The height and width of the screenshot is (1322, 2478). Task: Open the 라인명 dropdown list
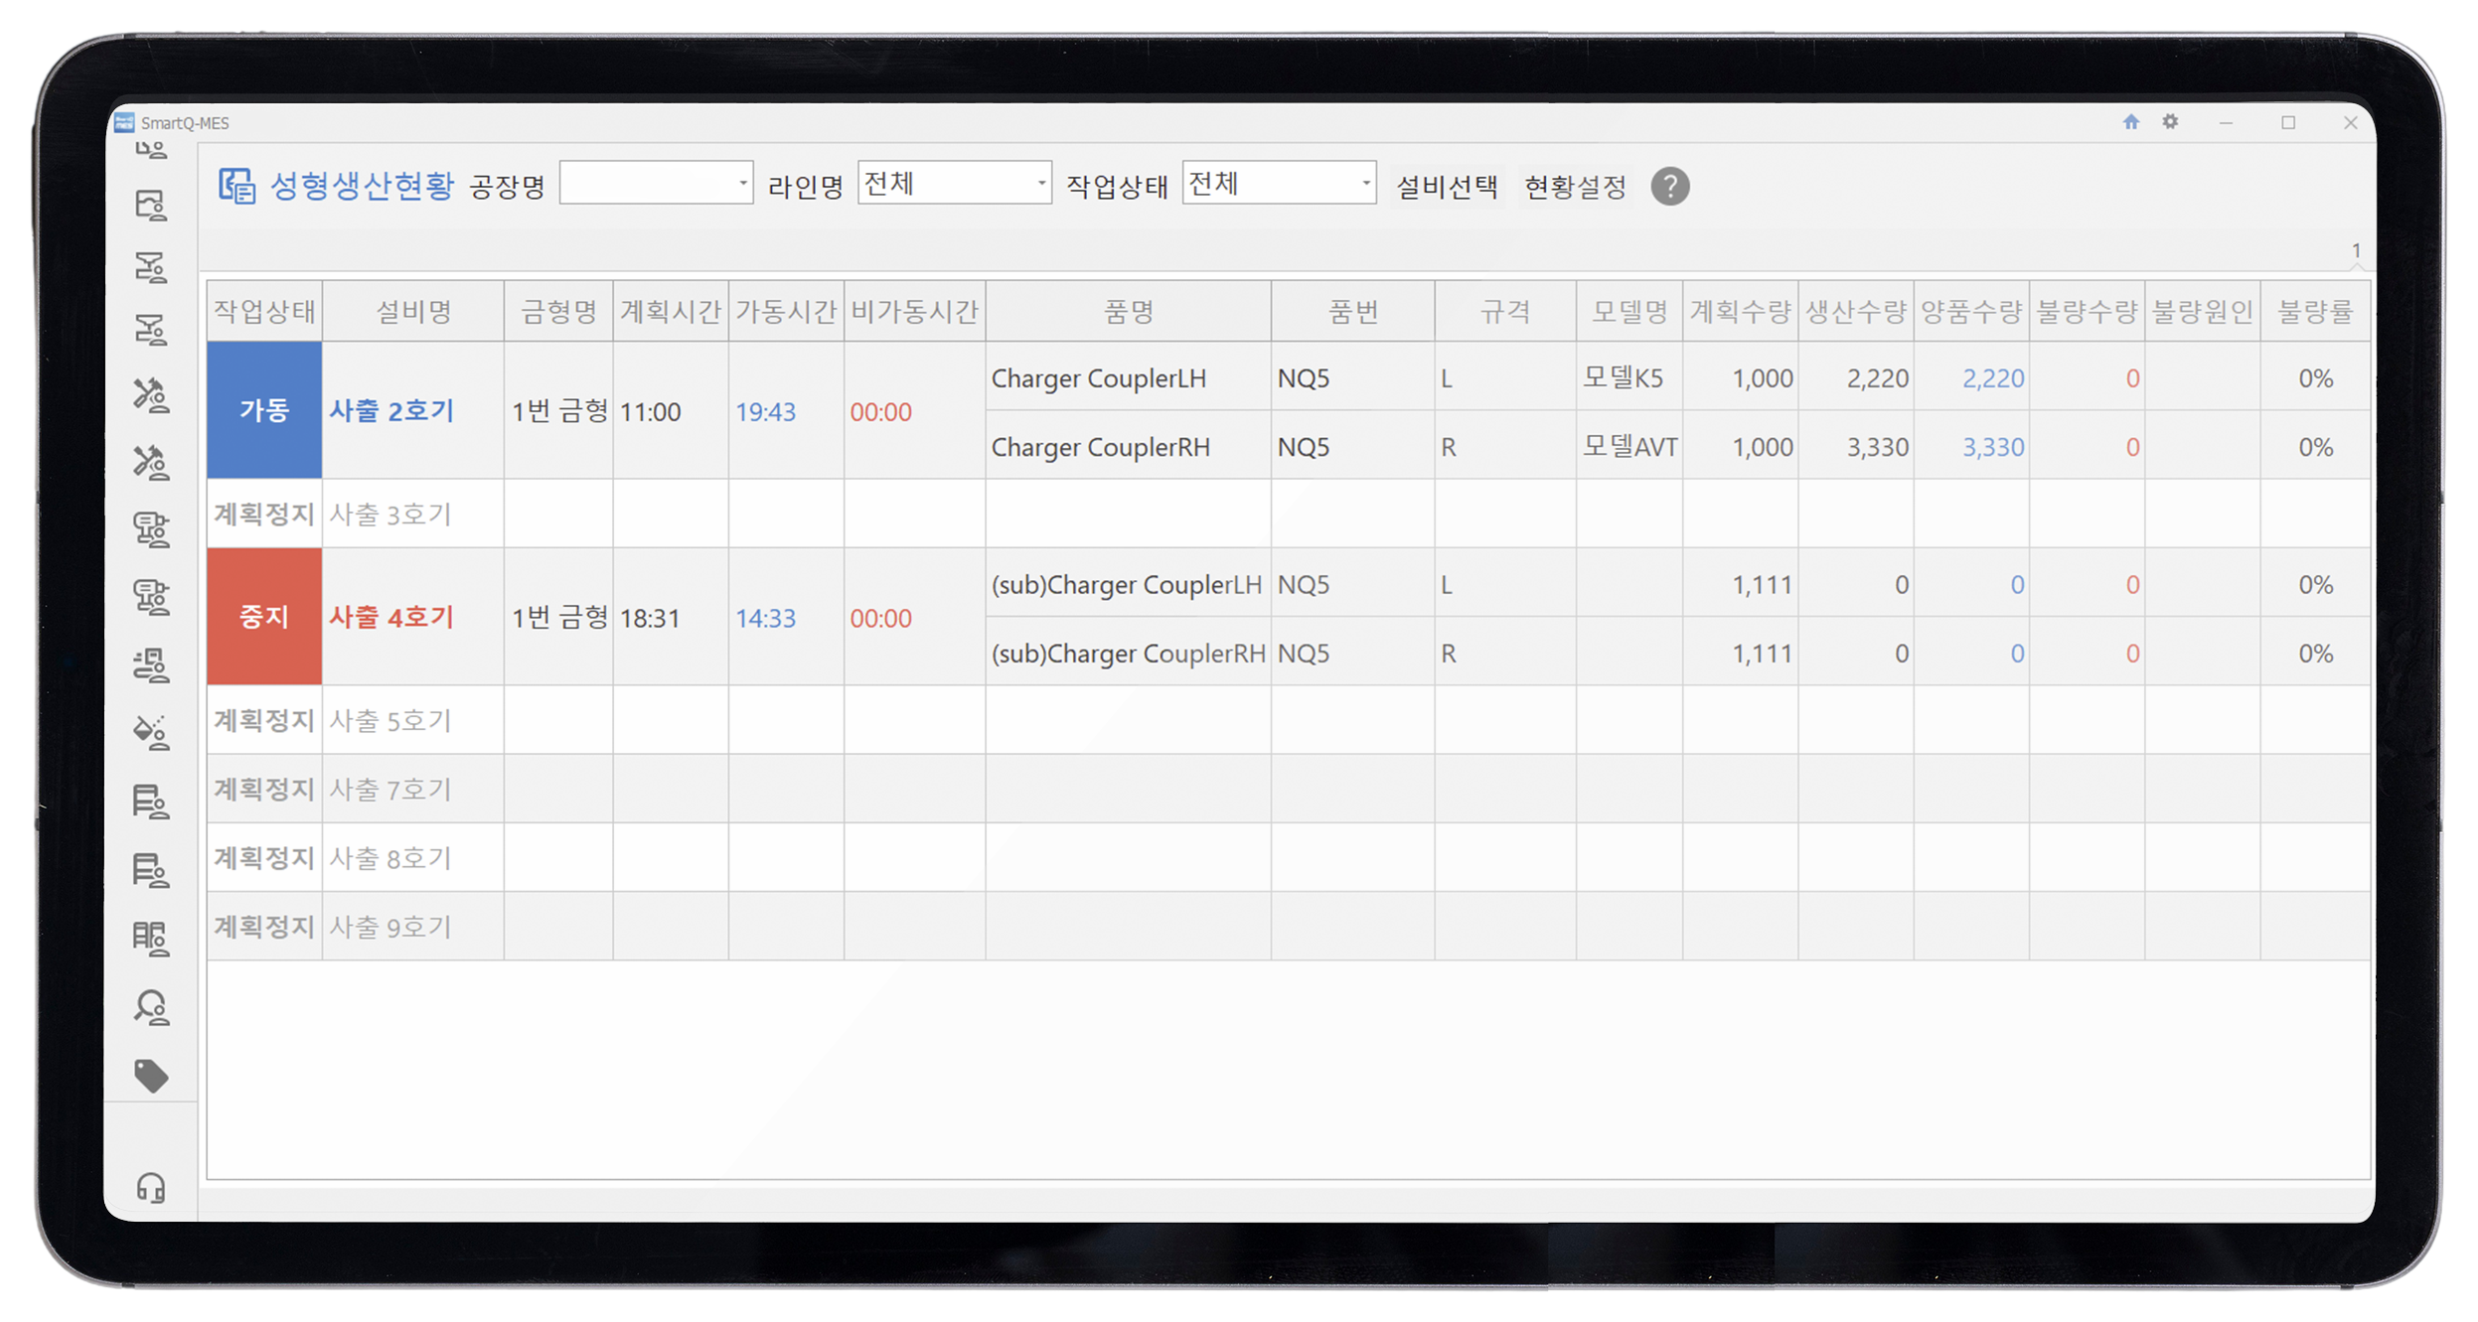[x=1039, y=184]
